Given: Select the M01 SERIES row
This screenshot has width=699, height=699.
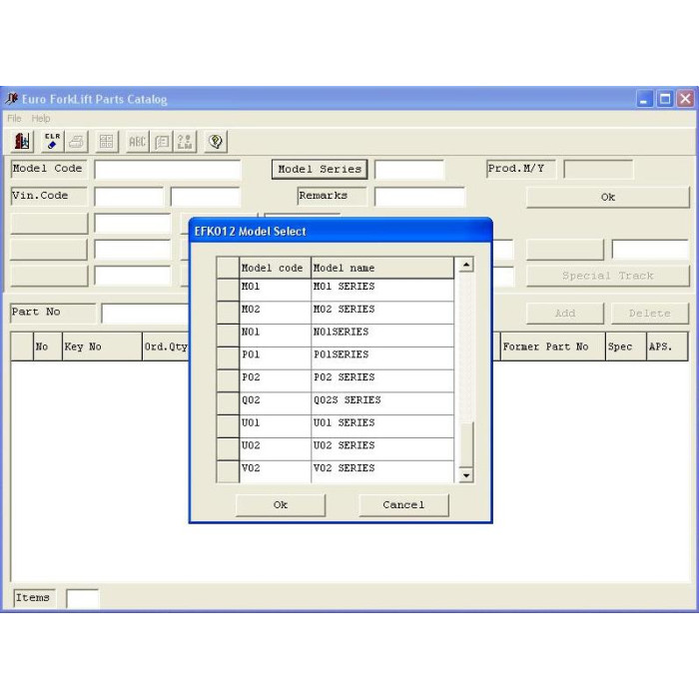Looking at the screenshot, I should coord(336,290).
